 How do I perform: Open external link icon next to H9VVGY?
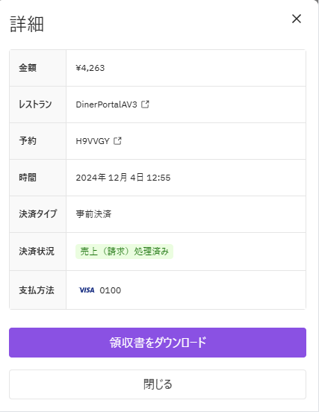pyautogui.click(x=117, y=141)
